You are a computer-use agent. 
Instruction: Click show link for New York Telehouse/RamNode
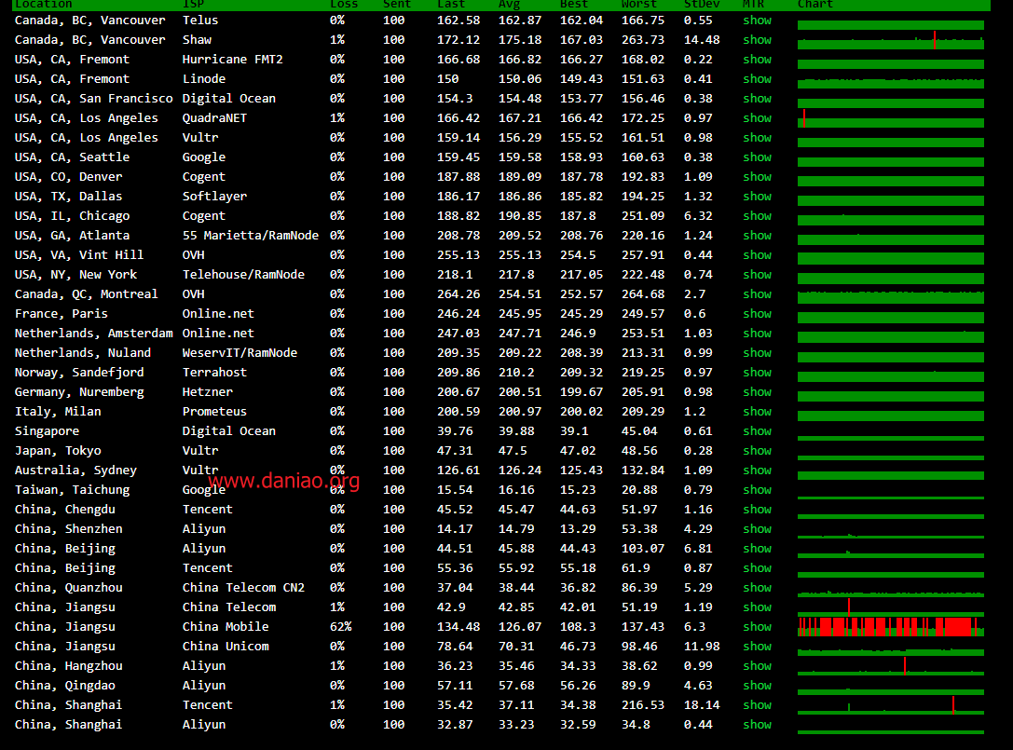coord(757,275)
